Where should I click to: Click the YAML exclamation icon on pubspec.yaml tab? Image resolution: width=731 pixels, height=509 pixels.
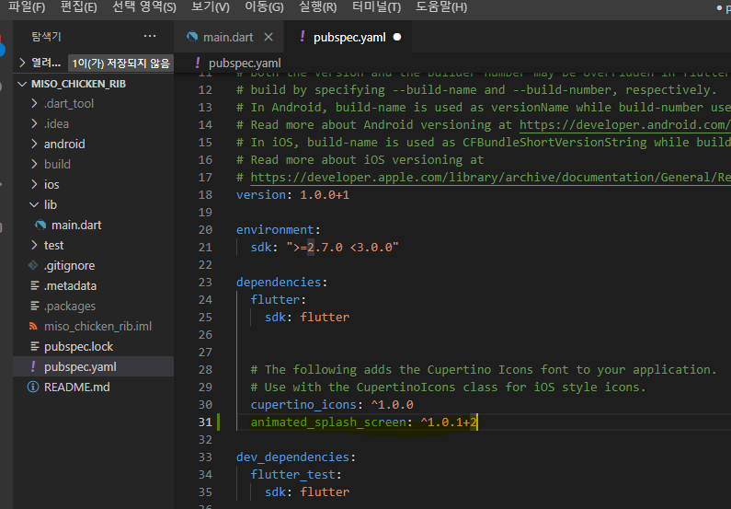[x=303, y=36]
